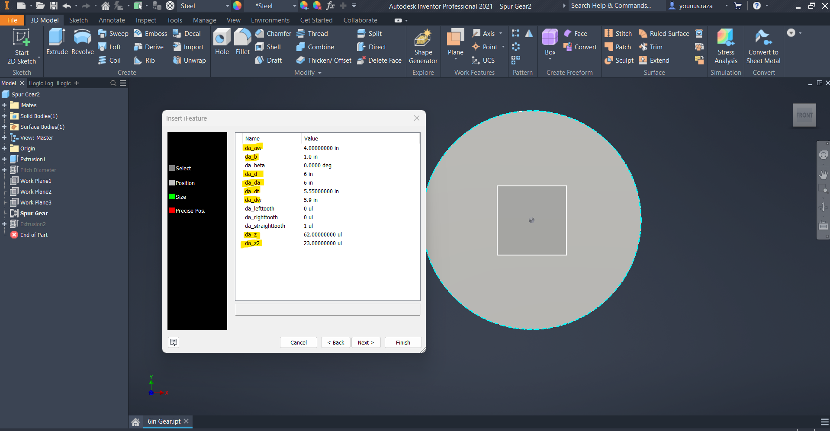
Task: Click the appearance color sphere beside *Steel
Action: pyautogui.click(x=304, y=6)
